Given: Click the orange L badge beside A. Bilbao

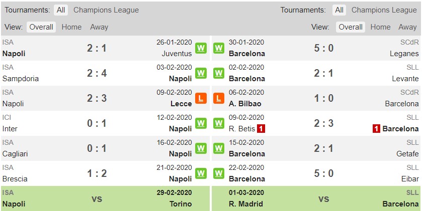Looking at the screenshot, I should (x=219, y=98).
